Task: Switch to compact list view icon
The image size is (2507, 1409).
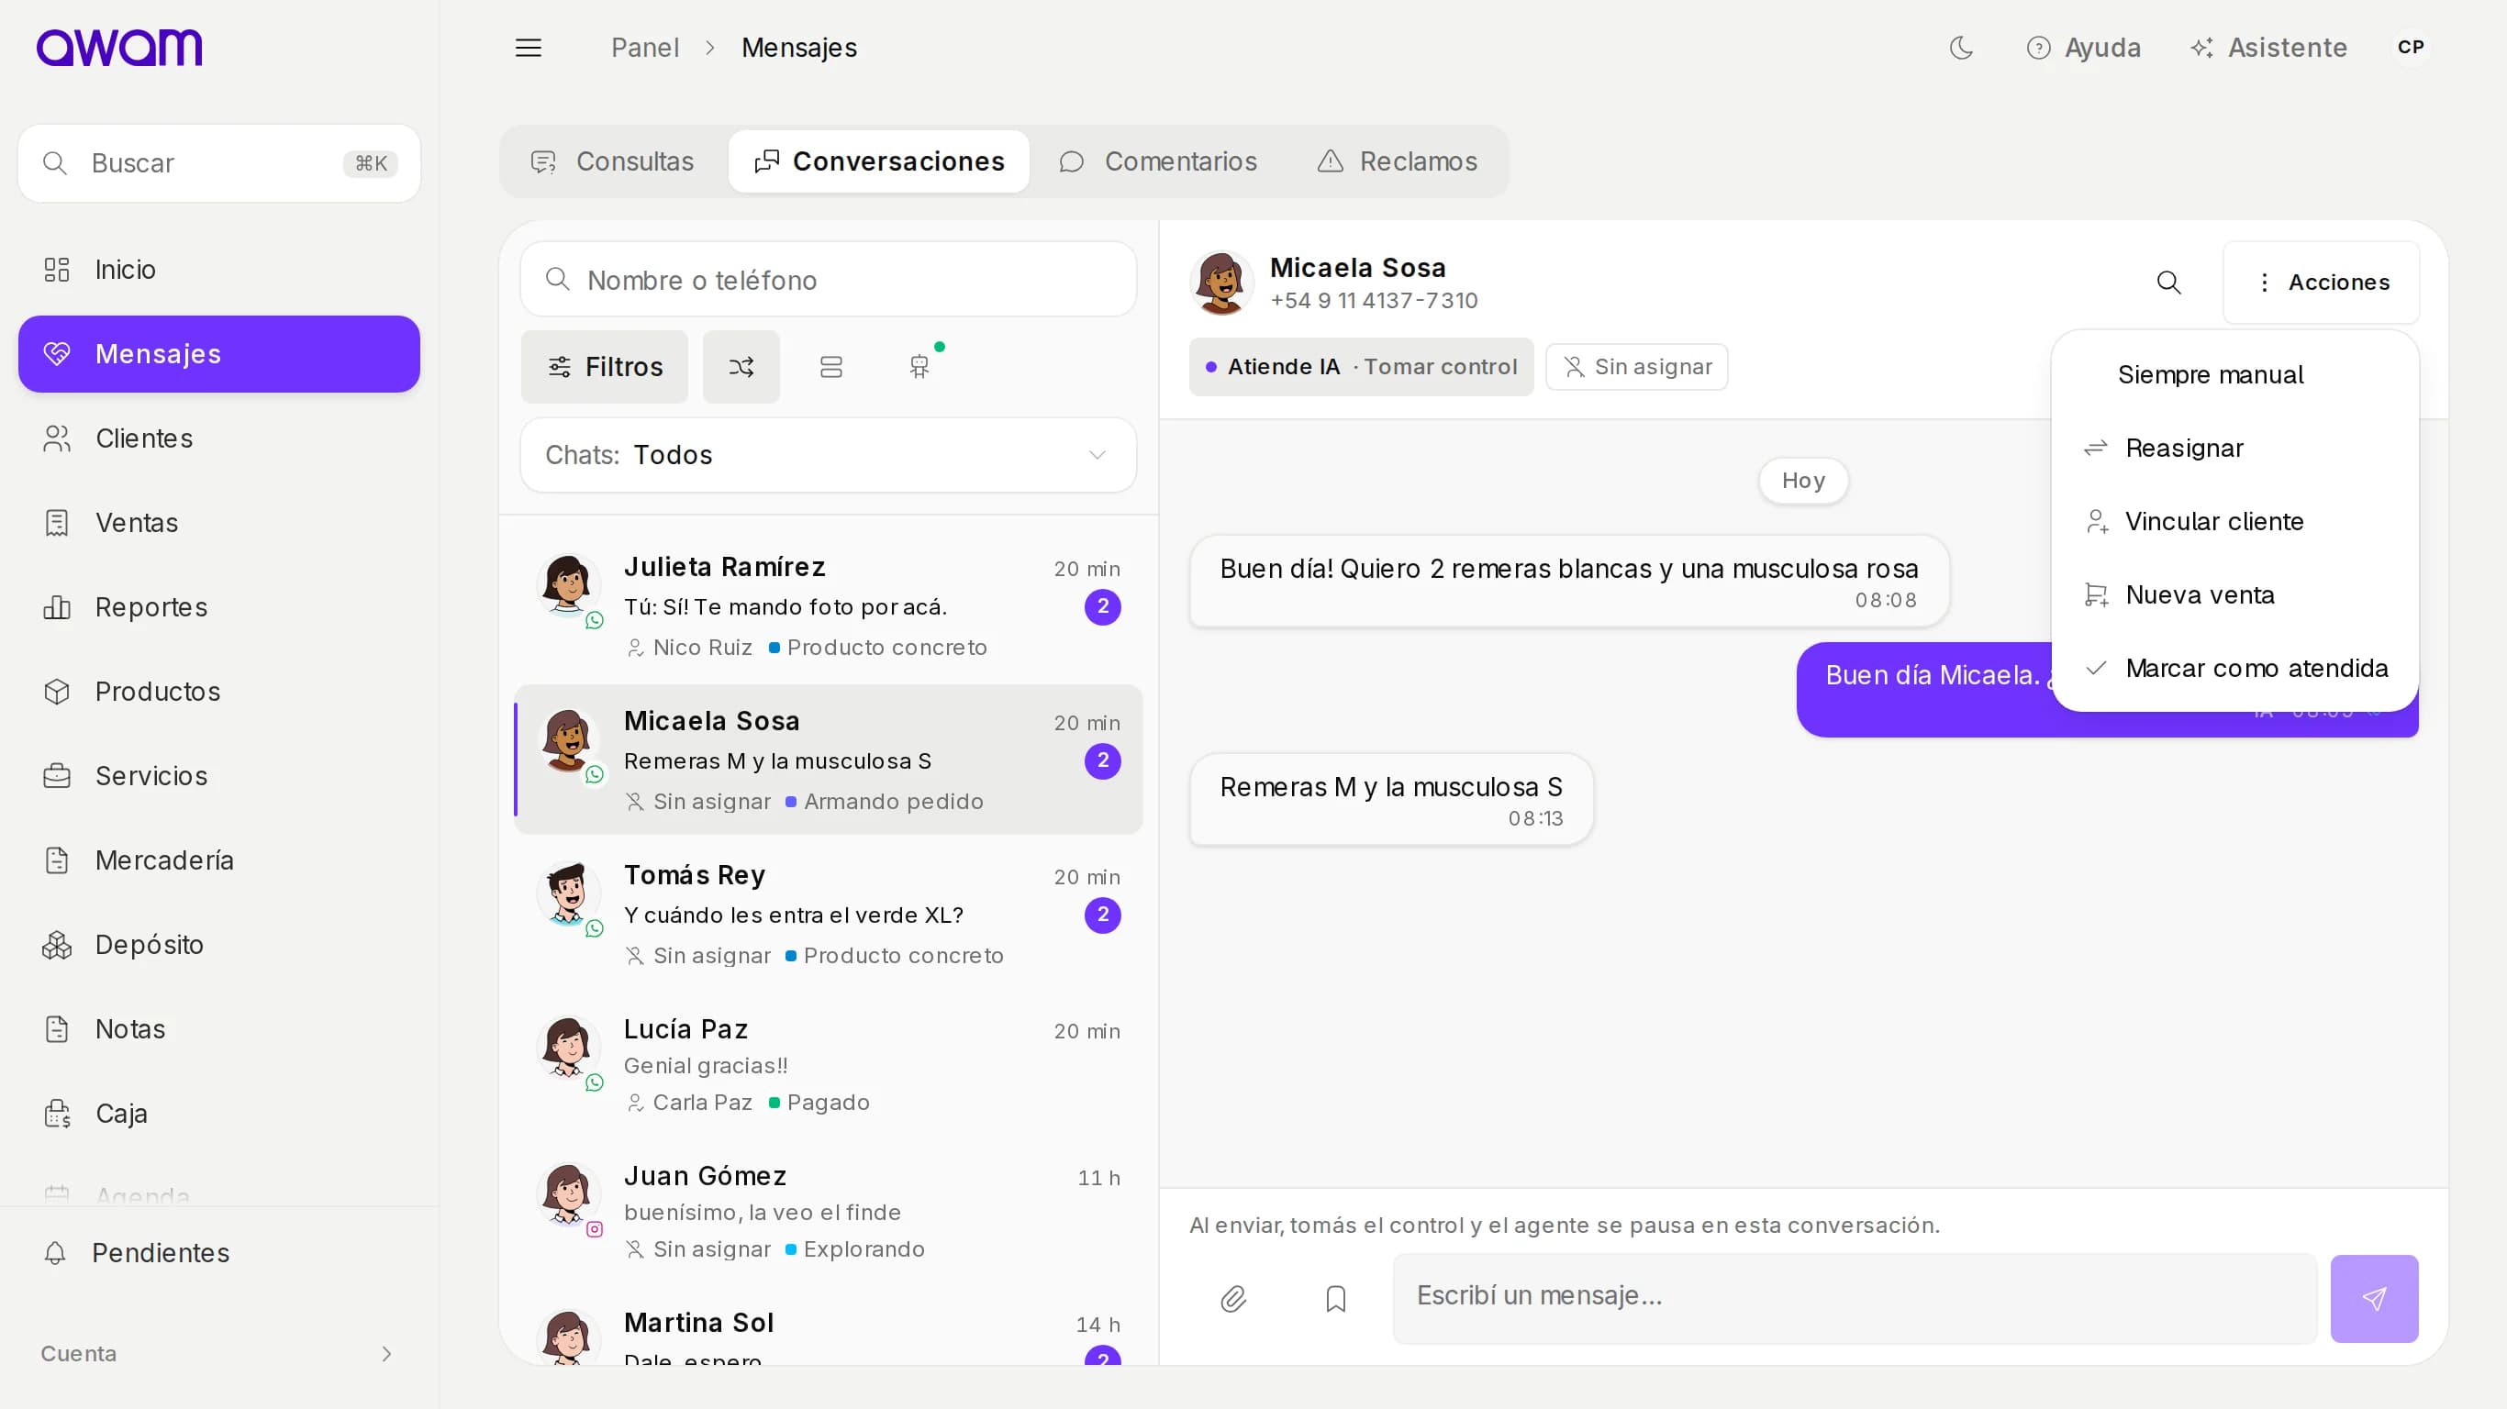Action: coord(831,367)
